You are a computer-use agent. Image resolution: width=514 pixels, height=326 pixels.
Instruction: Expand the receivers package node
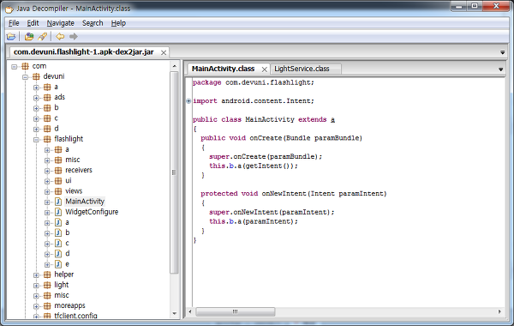click(x=47, y=171)
